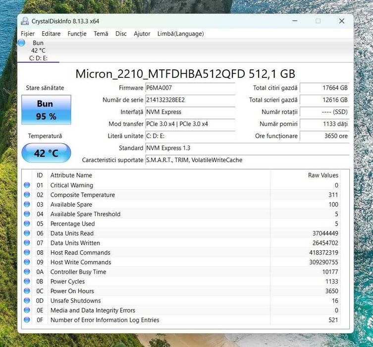The width and height of the screenshot is (373, 347).
Task: Click the Literă unitate field C: D: E:
Action: pos(190,136)
